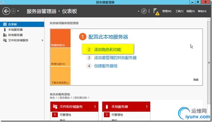Close the Server Manager window

205,2
